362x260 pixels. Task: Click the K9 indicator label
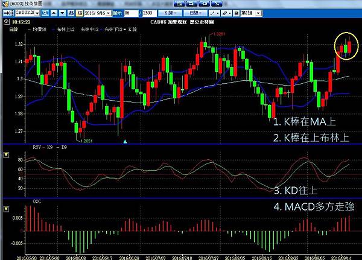pyautogui.click(x=50, y=147)
